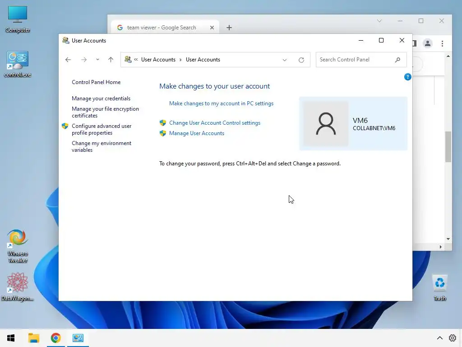Select the Computer desktop icon

pos(18,19)
